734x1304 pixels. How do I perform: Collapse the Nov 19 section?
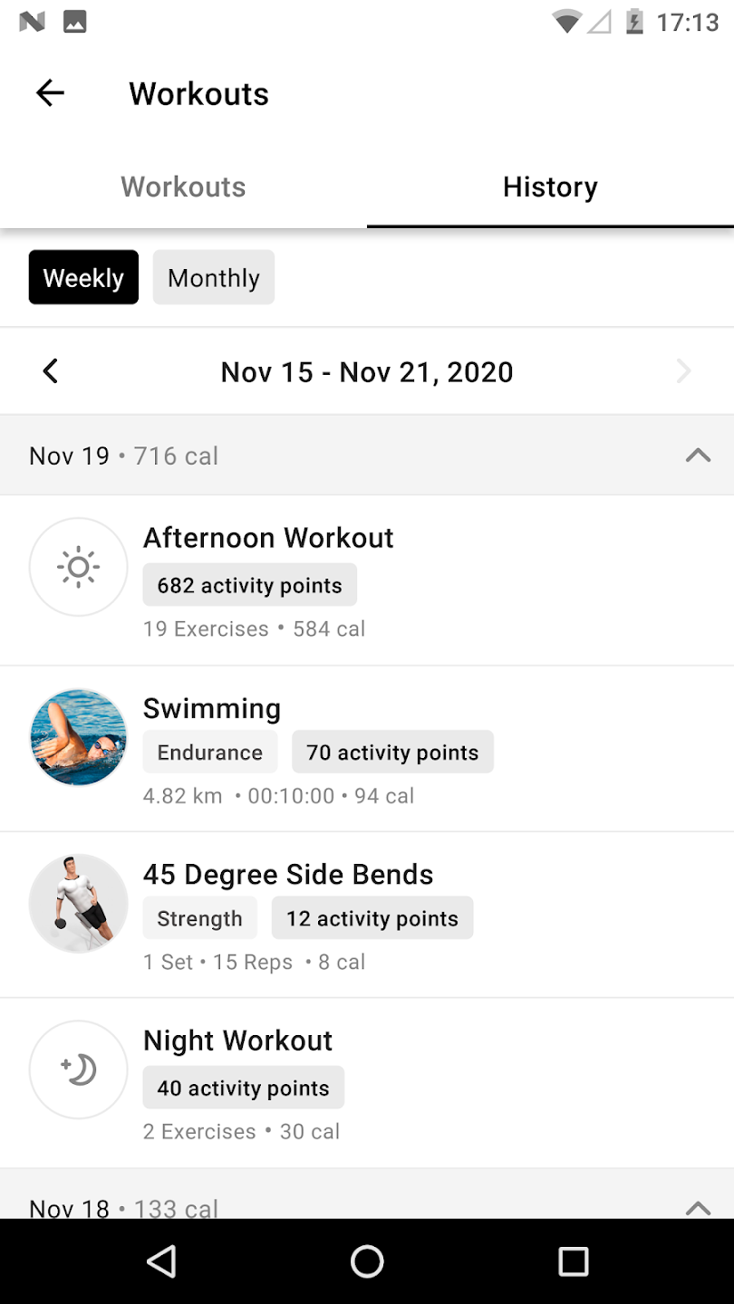click(x=698, y=455)
